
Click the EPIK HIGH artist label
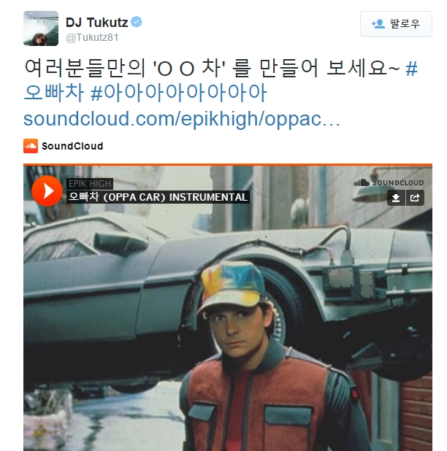(x=90, y=183)
